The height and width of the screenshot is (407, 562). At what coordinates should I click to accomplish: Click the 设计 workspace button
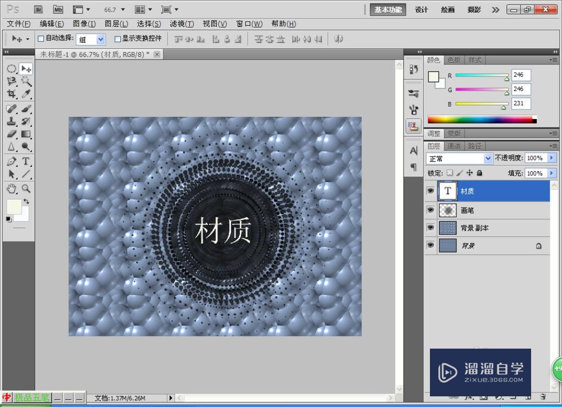point(422,10)
